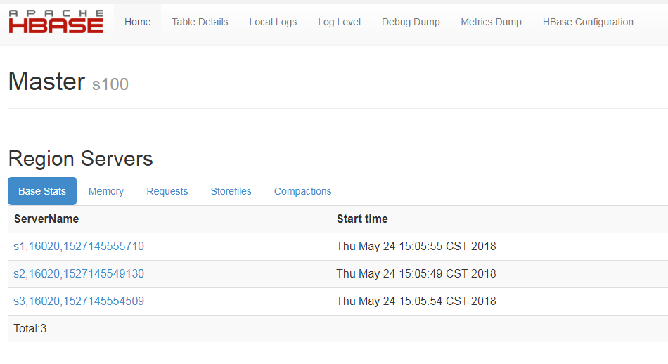Screen dimensions: 668x364
Task: Select the Base Stats tab
Action: (42, 191)
